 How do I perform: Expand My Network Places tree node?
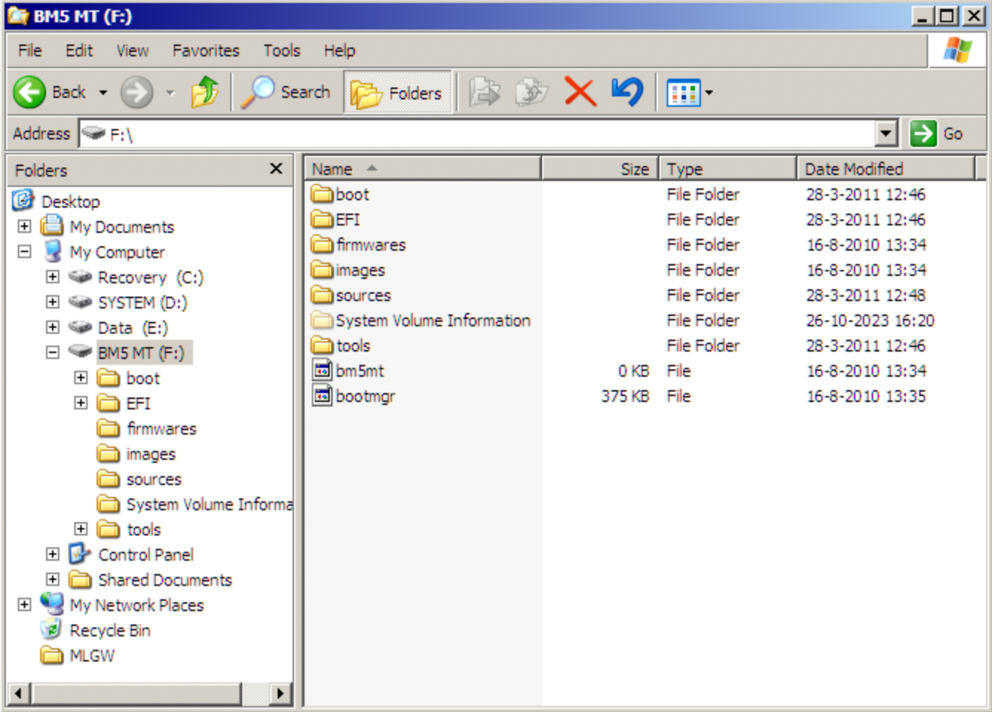point(25,604)
